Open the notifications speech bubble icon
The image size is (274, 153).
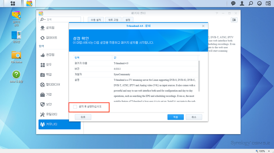[233, 3]
